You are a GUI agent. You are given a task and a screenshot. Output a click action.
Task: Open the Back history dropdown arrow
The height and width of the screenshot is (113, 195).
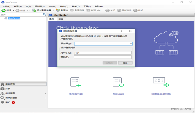[x=13, y=10]
